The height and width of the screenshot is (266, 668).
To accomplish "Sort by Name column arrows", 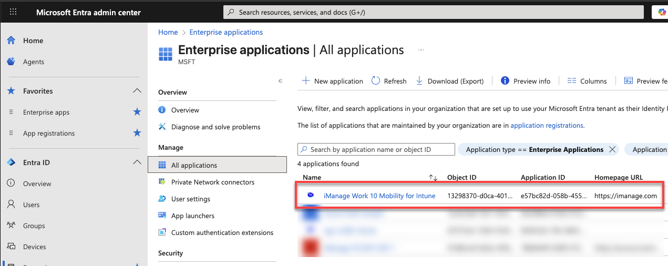I will click(433, 178).
